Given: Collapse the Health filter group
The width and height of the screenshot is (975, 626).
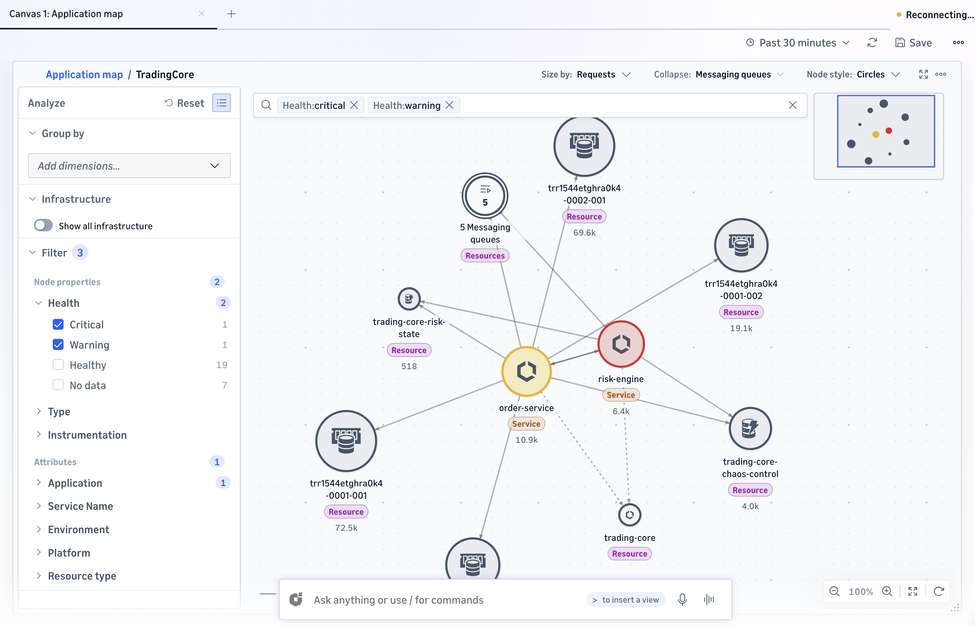Looking at the screenshot, I should click(x=39, y=303).
